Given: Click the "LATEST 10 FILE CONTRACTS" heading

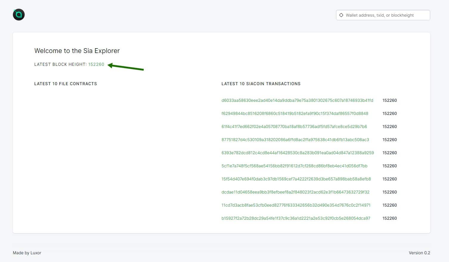Looking at the screenshot, I should pos(66,84).
